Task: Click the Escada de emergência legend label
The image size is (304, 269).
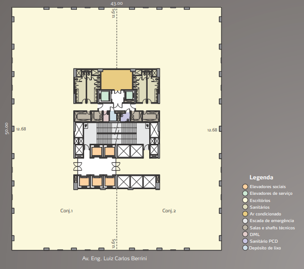Action: point(272,221)
